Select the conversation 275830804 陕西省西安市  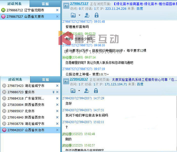click(x=30, y=105)
